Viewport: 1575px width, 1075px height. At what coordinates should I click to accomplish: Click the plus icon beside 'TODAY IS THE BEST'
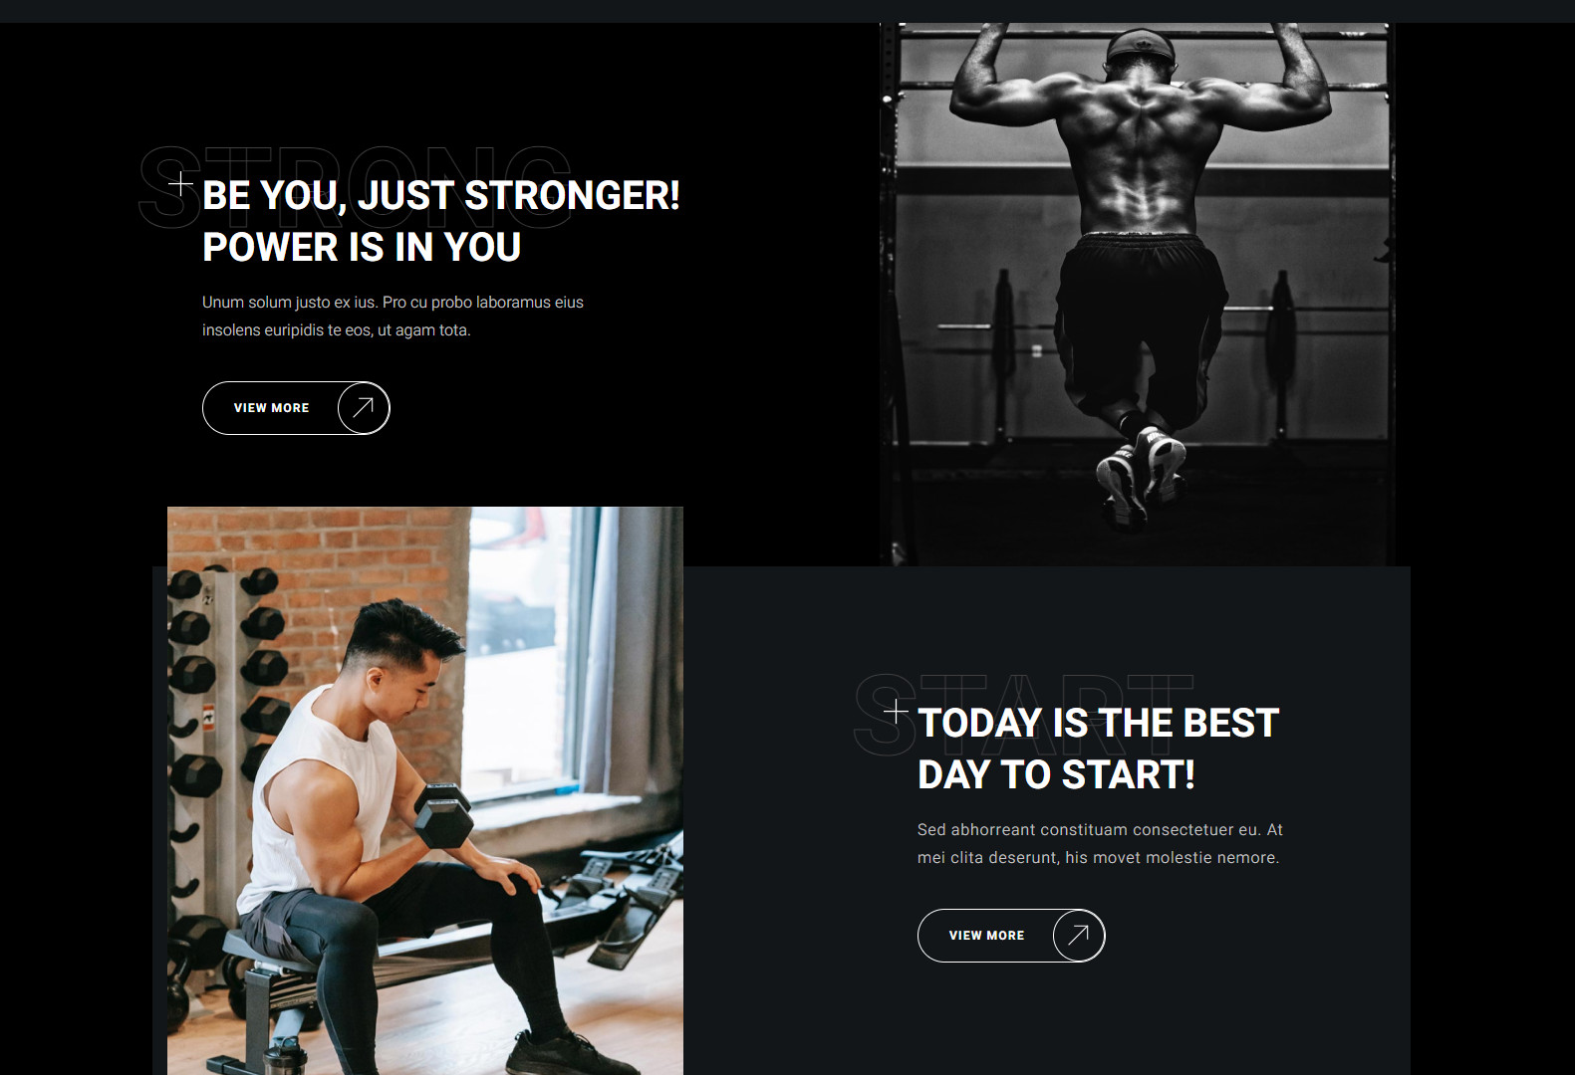coord(896,711)
